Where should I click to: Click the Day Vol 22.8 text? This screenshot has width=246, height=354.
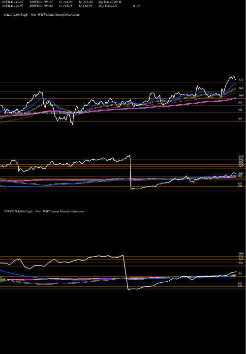tap(108, 6)
